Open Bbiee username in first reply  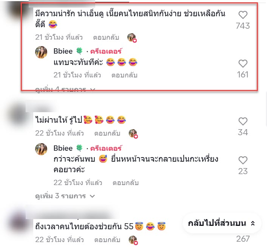pos(63,51)
